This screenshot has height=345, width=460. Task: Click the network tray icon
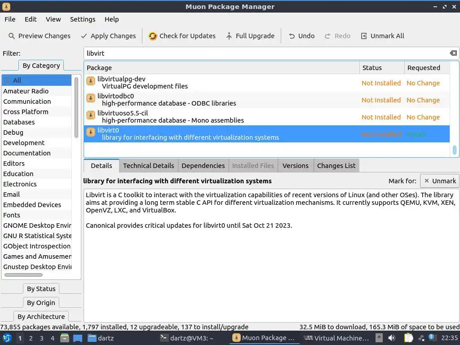(x=421, y=338)
